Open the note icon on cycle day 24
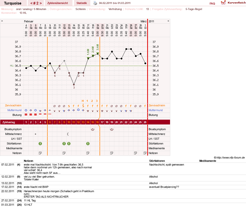The width and height of the screenshot is (246, 222). coord(136,153)
